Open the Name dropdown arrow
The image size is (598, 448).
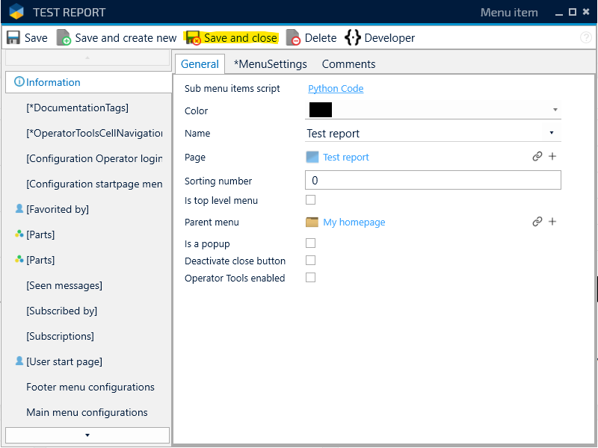(x=552, y=133)
